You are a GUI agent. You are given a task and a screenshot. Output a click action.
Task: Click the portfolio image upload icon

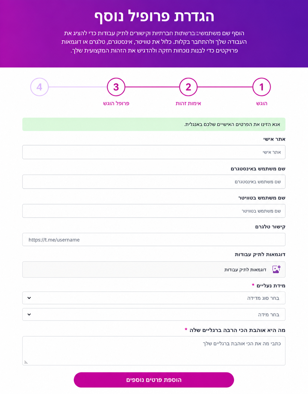pyautogui.click(x=276, y=269)
